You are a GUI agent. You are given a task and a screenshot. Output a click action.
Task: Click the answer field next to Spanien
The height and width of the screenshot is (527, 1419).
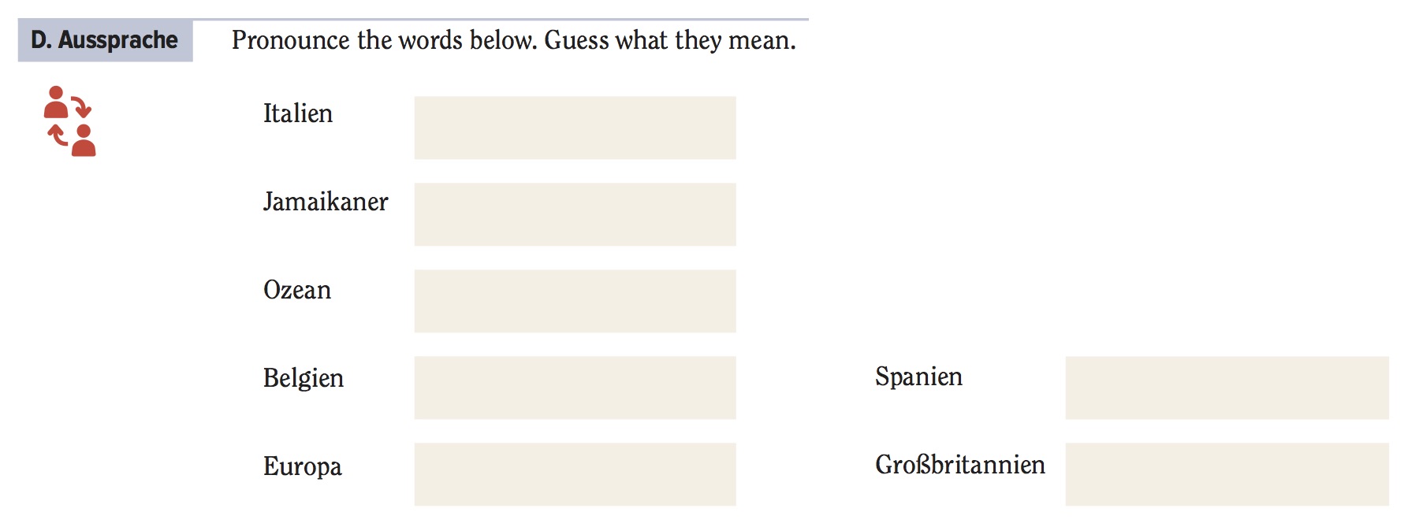click(x=1227, y=388)
